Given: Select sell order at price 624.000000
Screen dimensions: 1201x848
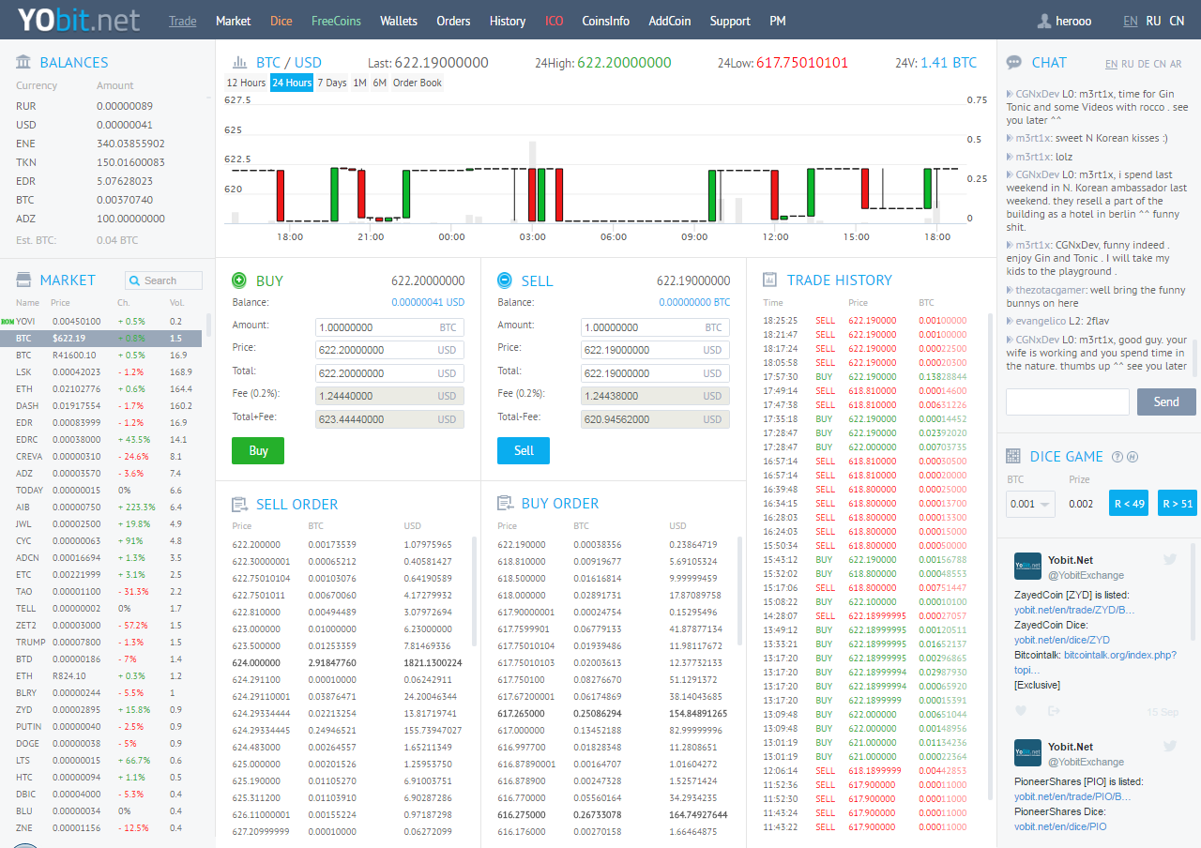Looking at the screenshot, I should 347,662.
